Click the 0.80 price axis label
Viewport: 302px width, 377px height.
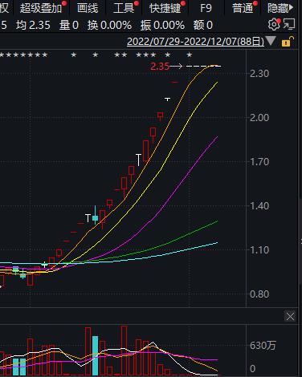tap(259, 294)
